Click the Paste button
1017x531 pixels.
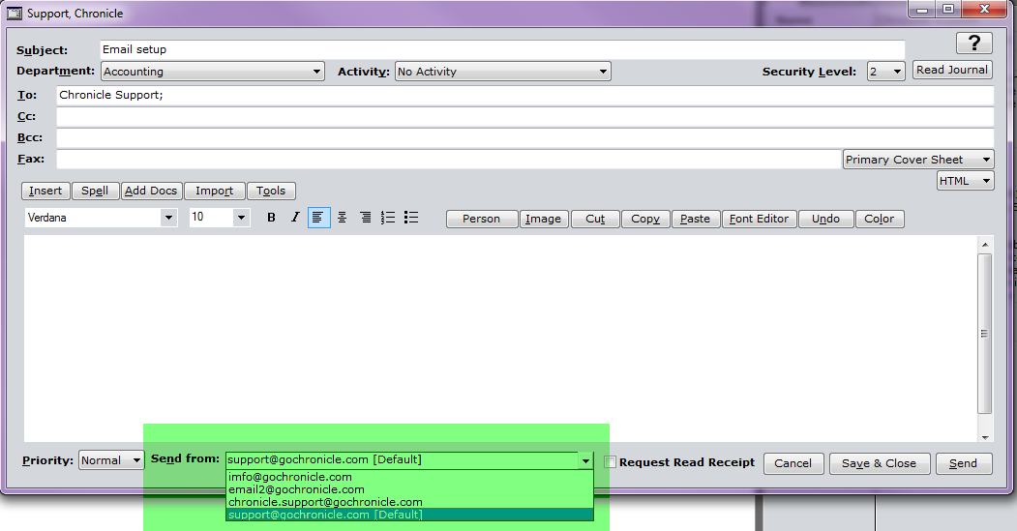[696, 220]
